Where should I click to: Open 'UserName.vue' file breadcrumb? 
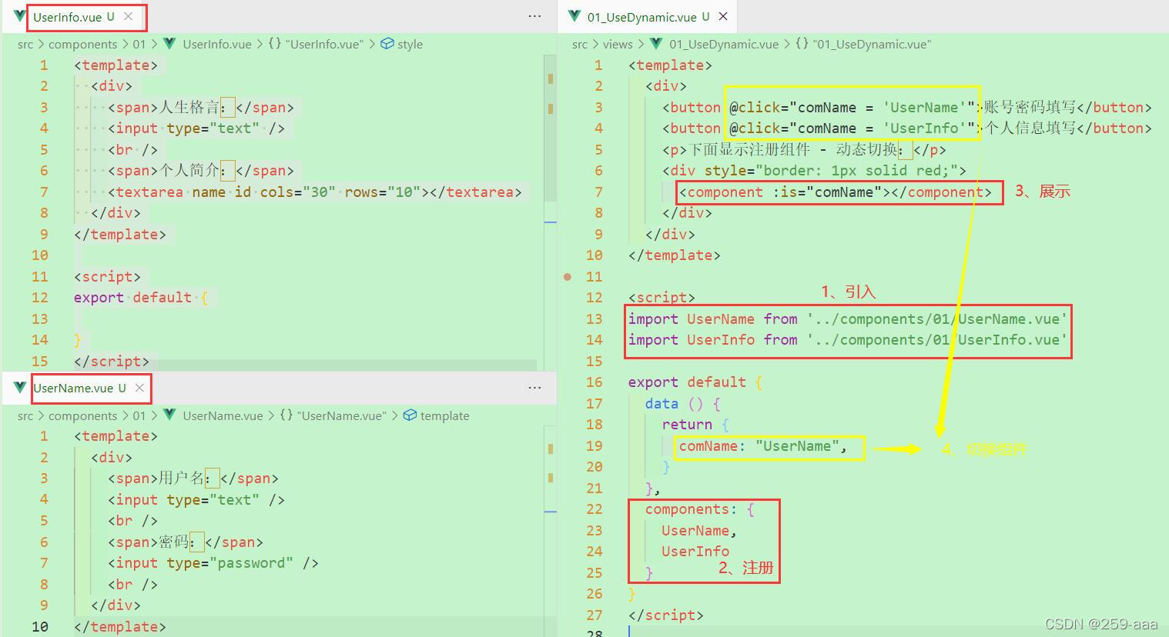point(223,415)
